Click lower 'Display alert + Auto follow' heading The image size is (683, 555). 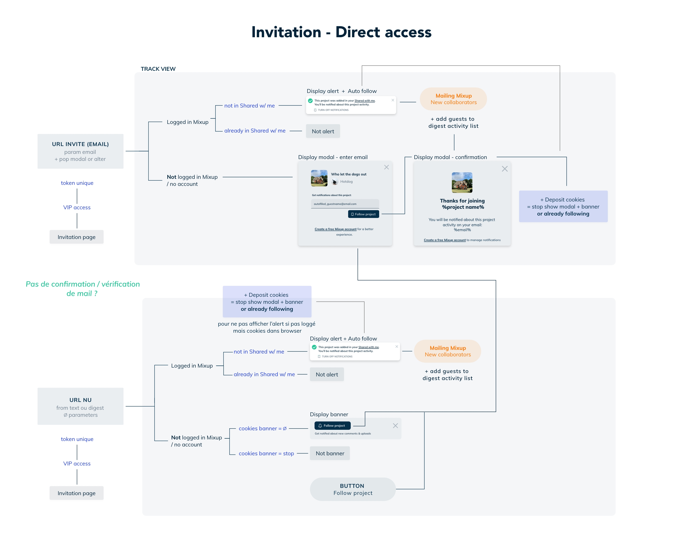pos(343,339)
